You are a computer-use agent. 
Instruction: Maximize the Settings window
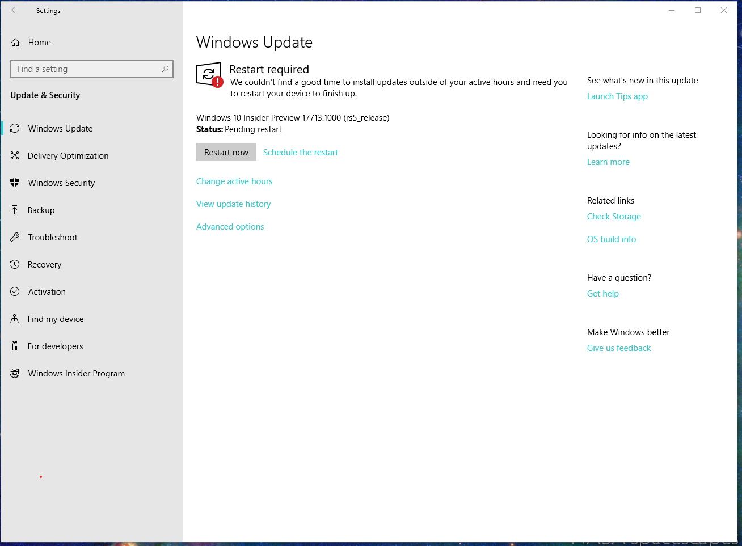coord(698,10)
